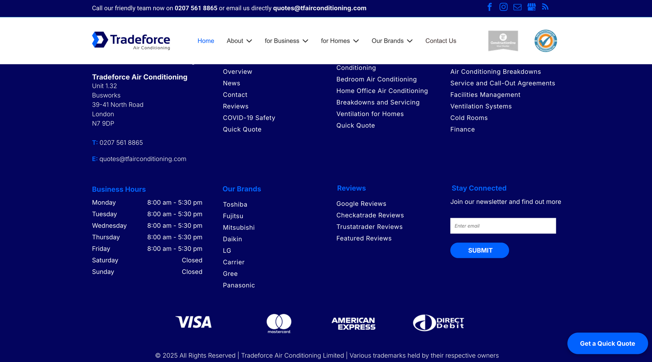Open Checkatrade Reviews link

click(x=370, y=215)
